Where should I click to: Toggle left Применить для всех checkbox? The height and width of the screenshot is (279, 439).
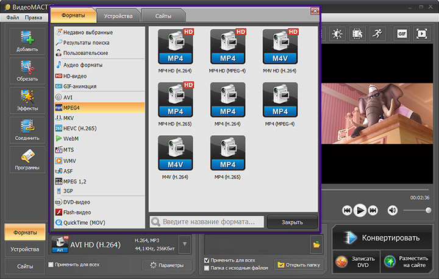(x=51, y=264)
